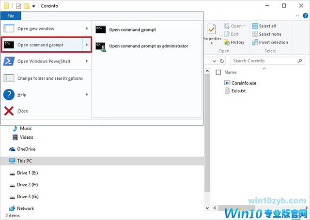Click admin command prompt icon
The image size is (310, 220).
(x=101, y=47)
